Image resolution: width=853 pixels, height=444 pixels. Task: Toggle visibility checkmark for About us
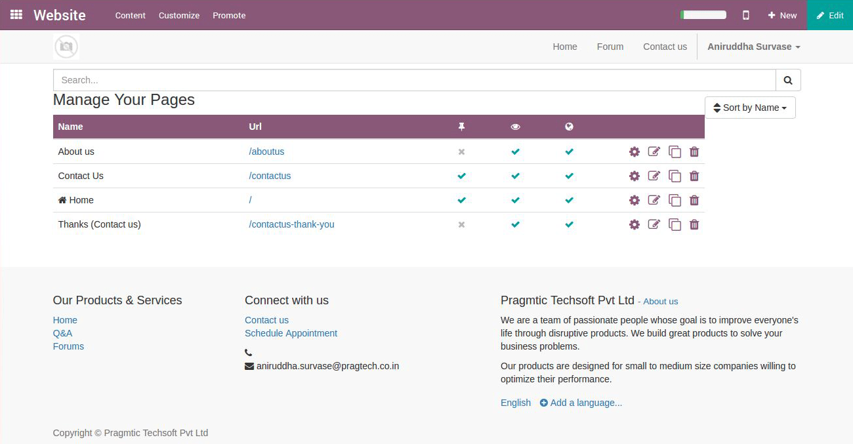(x=515, y=151)
